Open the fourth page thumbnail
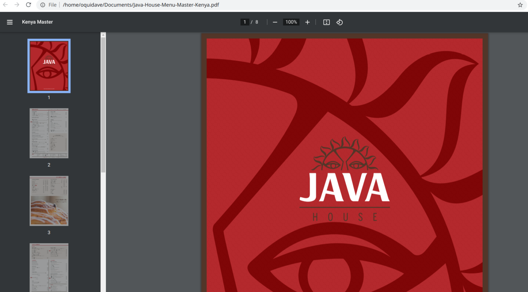The height and width of the screenshot is (292, 528). click(x=49, y=268)
